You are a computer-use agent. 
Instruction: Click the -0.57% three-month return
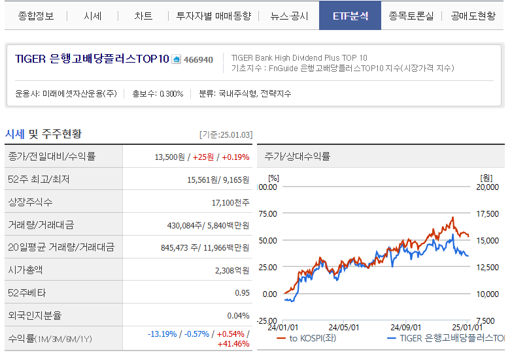click(197, 334)
